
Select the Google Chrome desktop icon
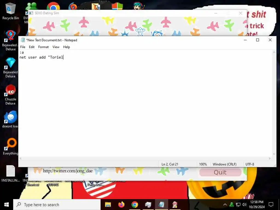click(x=53, y=6)
